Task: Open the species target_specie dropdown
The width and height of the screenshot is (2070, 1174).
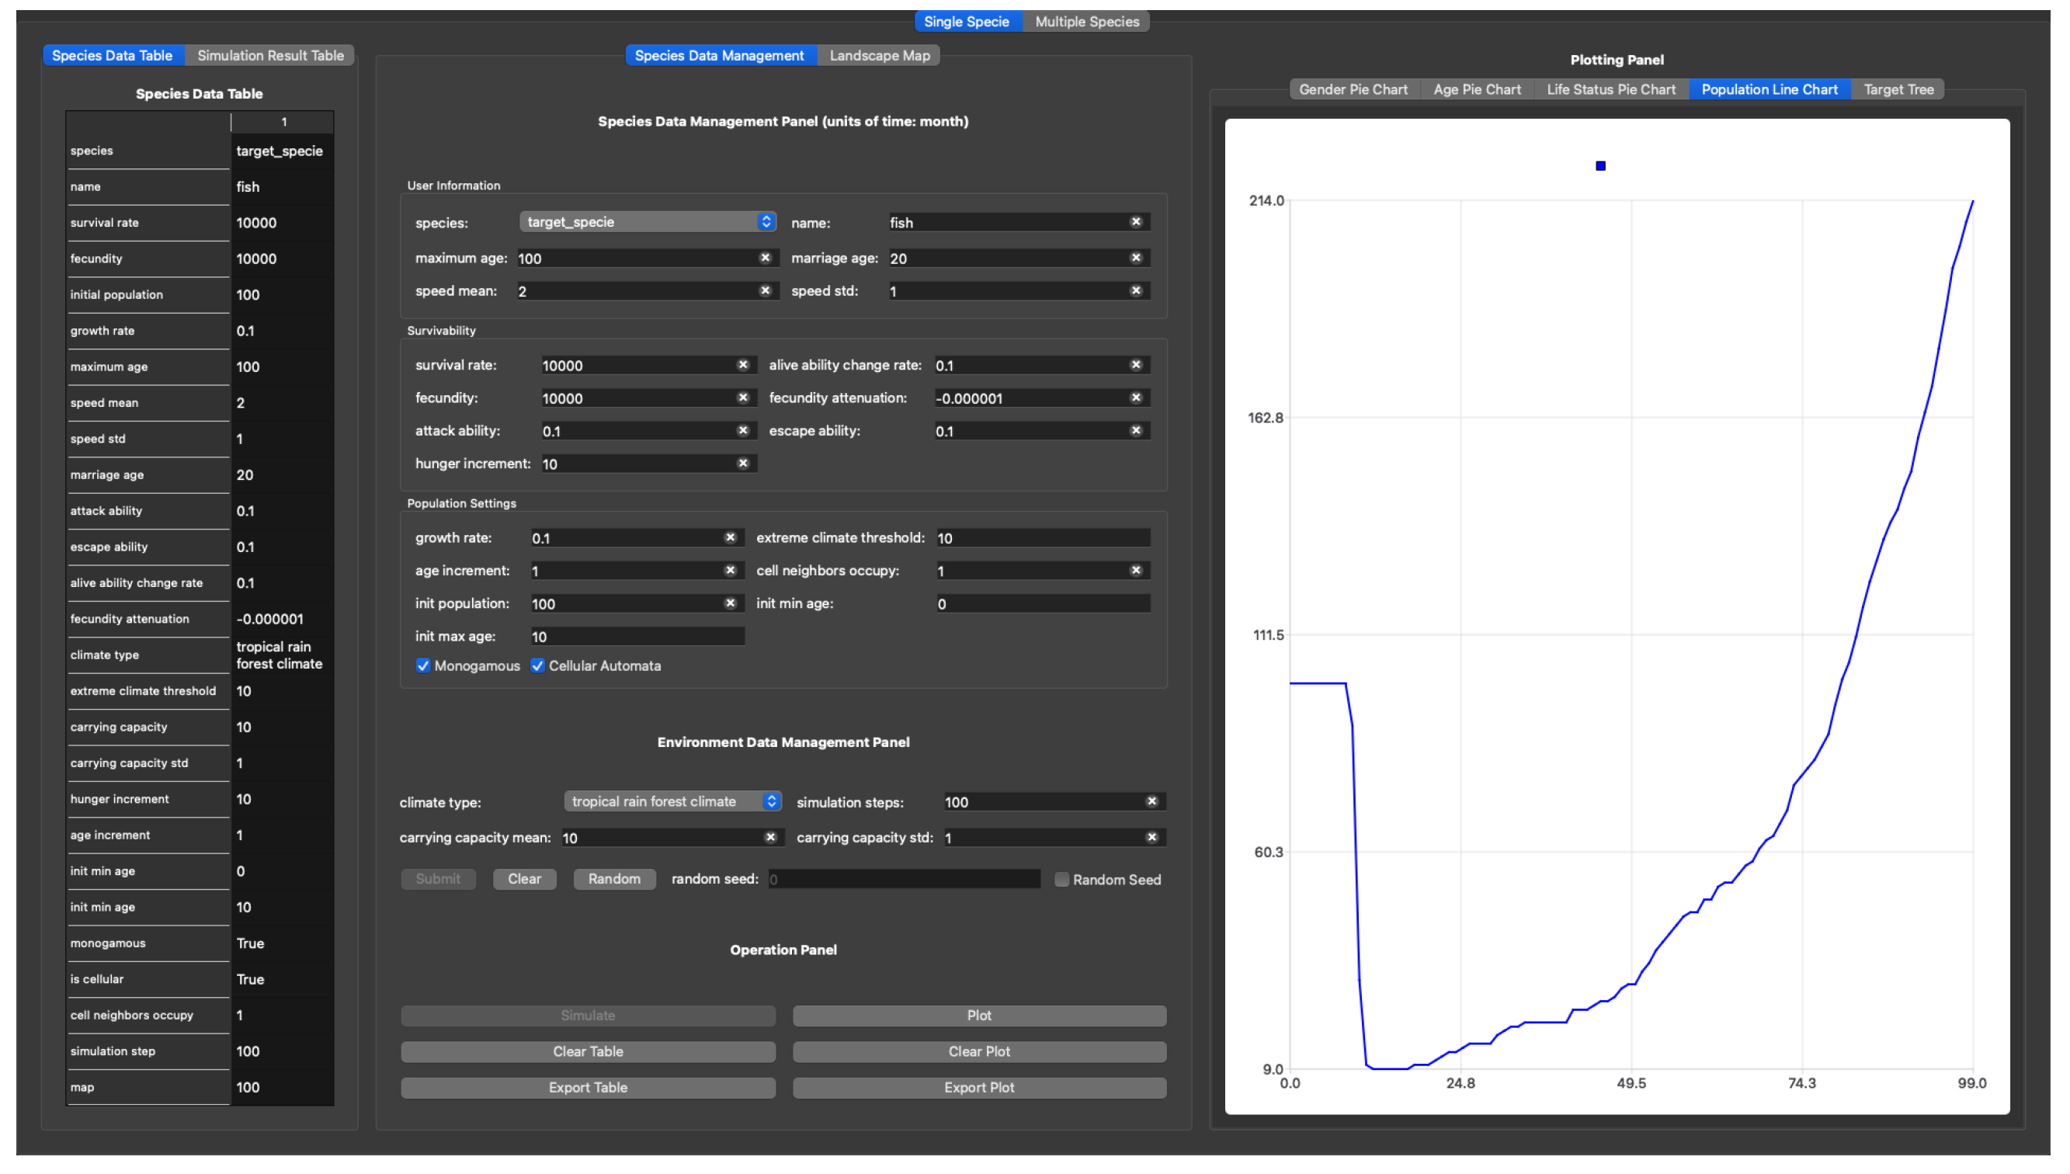Action: tap(648, 222)
